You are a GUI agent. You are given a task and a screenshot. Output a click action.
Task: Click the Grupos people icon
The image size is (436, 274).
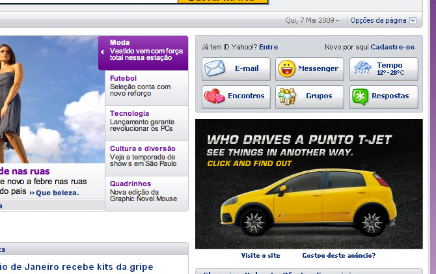tap(287, 96)
